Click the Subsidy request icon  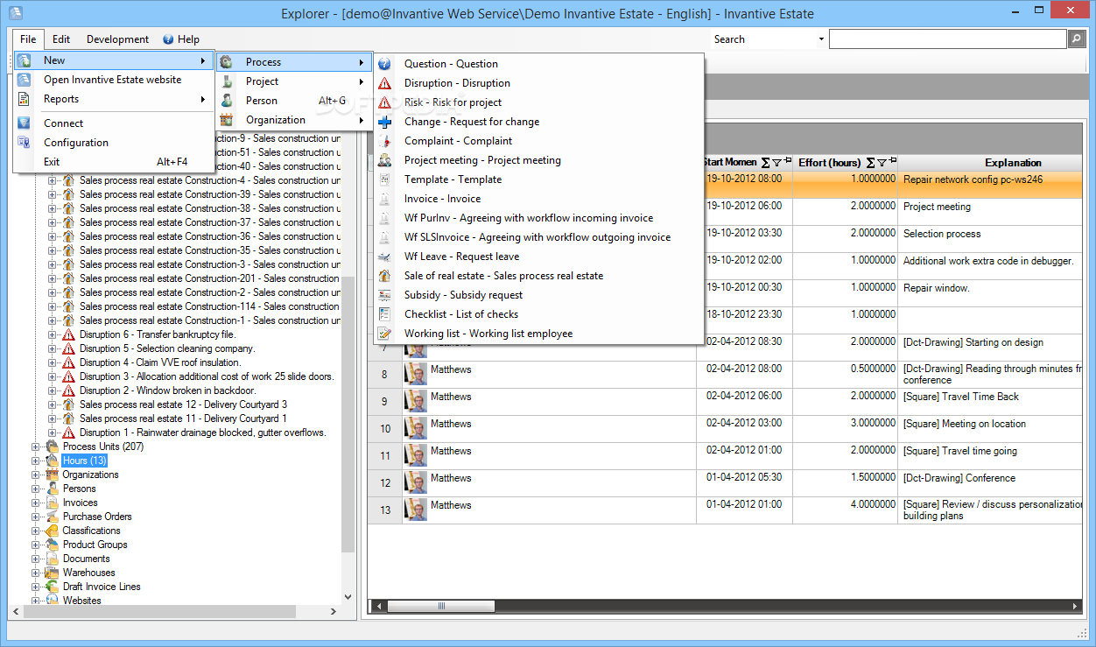tap(384, 295)
